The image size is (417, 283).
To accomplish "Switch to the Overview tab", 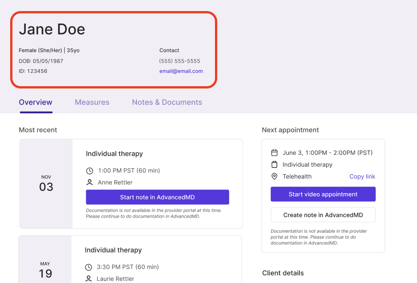I will tap(36, 102).
